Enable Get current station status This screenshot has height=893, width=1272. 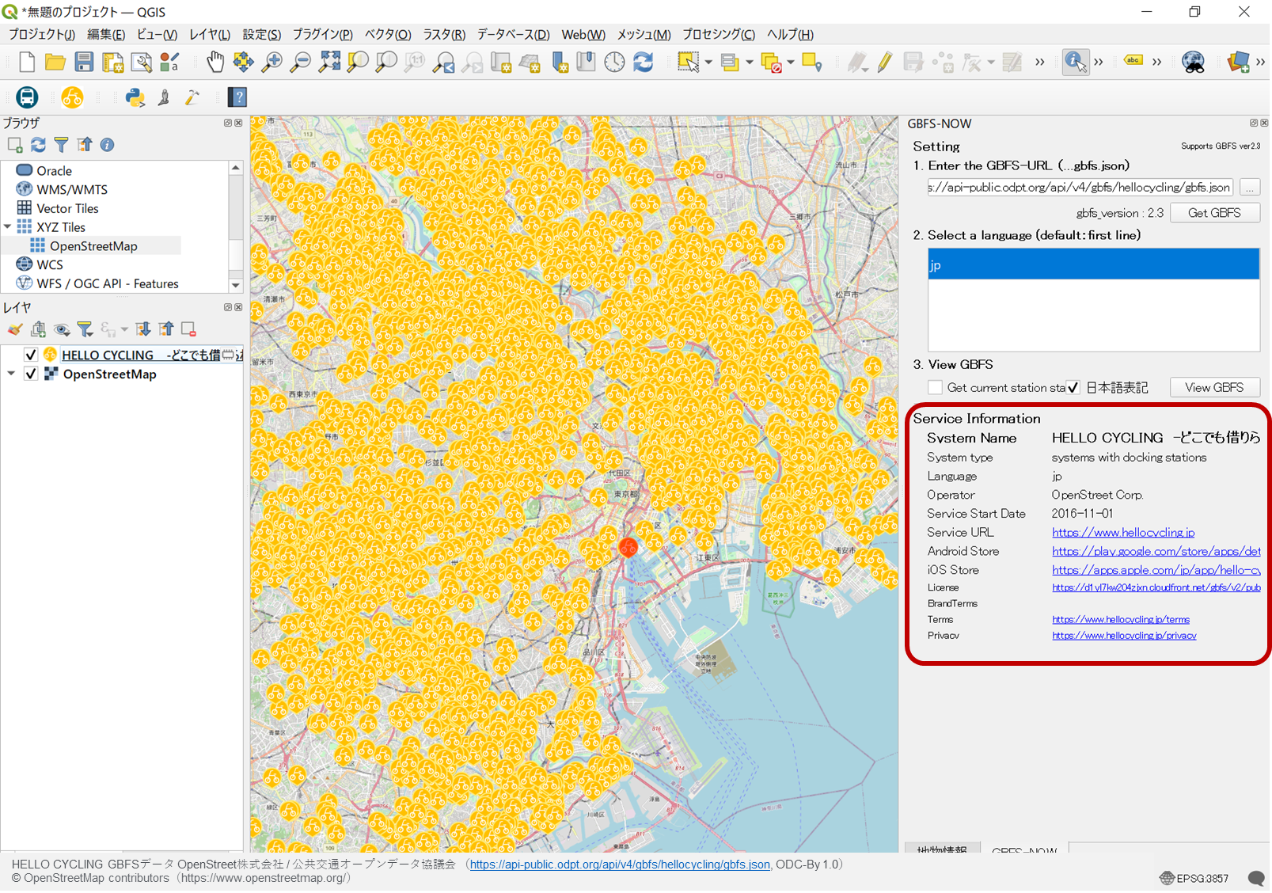coord(935,387)
